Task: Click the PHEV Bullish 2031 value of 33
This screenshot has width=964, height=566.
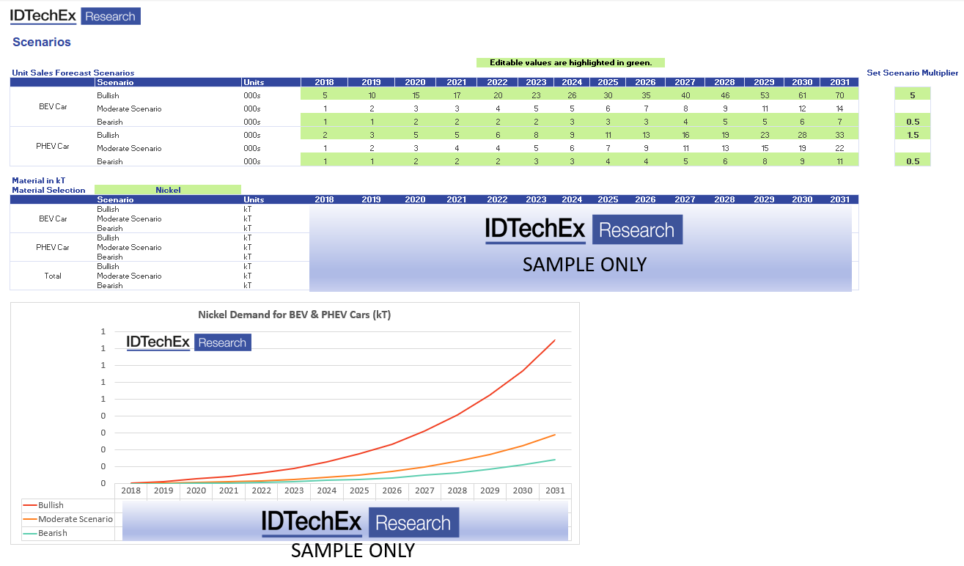Action: [x=839, y=135]
